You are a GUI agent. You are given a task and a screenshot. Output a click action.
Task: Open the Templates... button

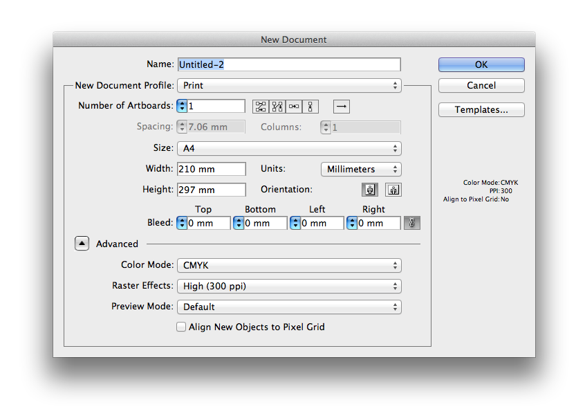pyautogui.click(x=481, y=109)
